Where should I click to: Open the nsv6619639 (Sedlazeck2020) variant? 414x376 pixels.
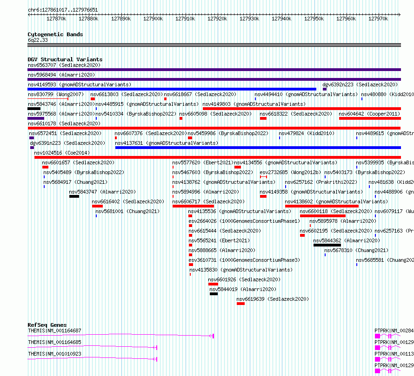tap(273, 299)
